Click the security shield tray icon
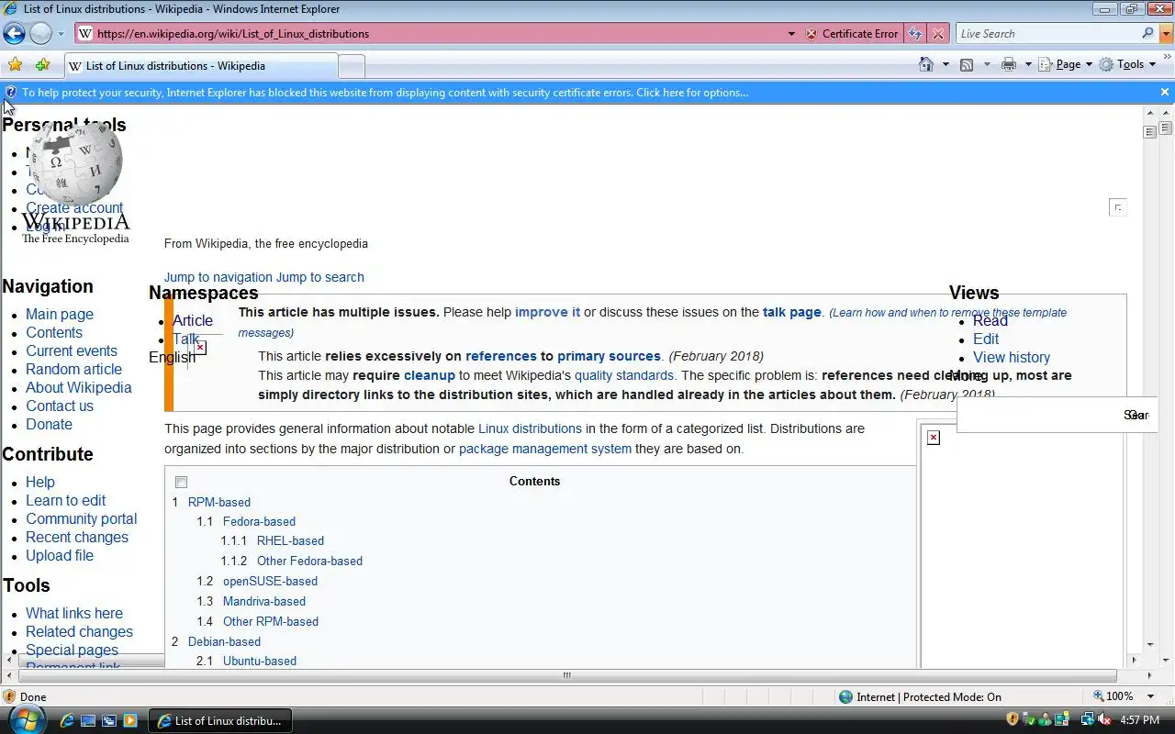This screenshot has width=1175, height=734. point(1013,720)
